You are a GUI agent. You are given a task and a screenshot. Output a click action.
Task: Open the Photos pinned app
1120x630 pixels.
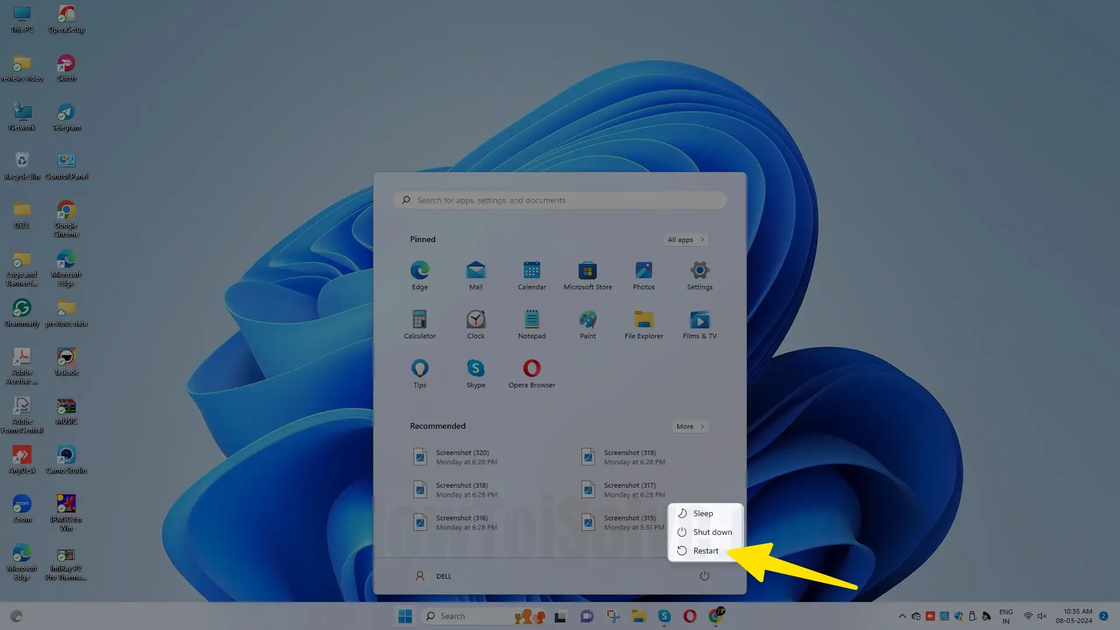[643, 276]
